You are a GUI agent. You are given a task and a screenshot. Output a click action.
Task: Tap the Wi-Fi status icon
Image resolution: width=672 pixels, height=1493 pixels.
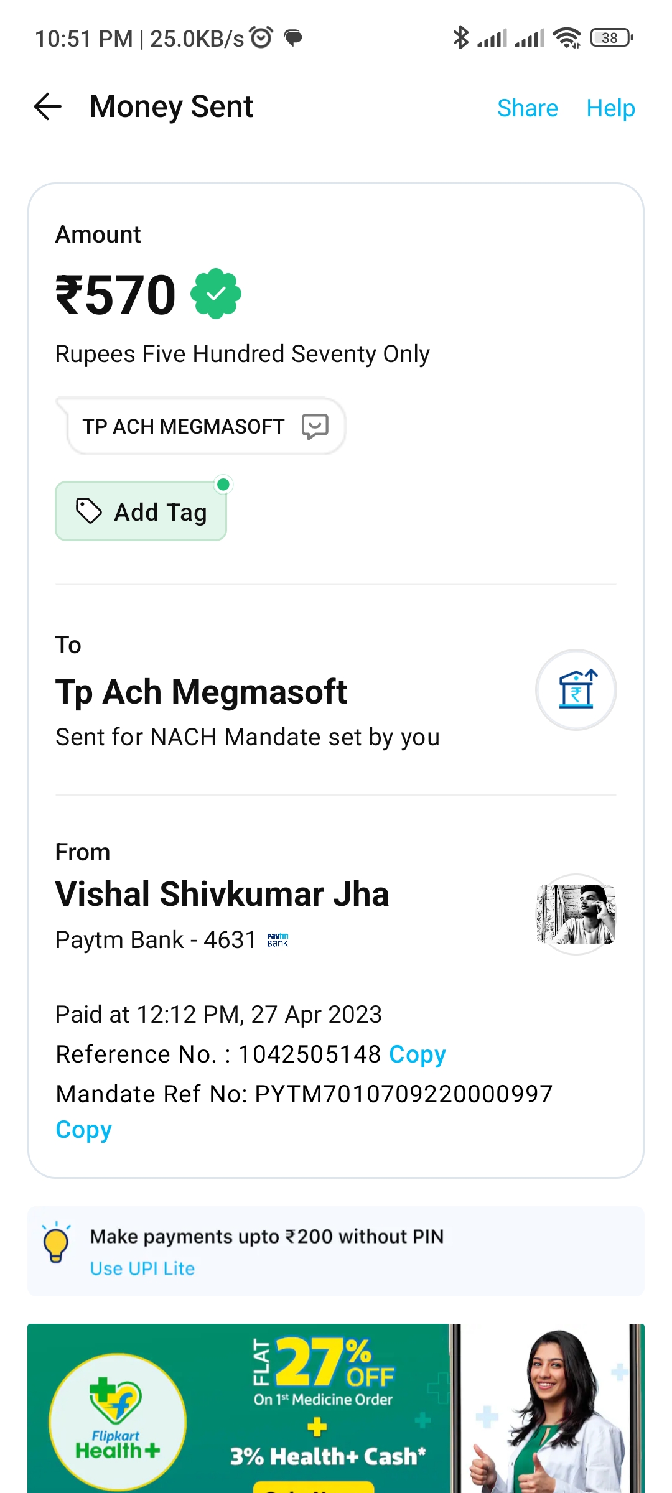pyautogui.click(x=567, y=38)
